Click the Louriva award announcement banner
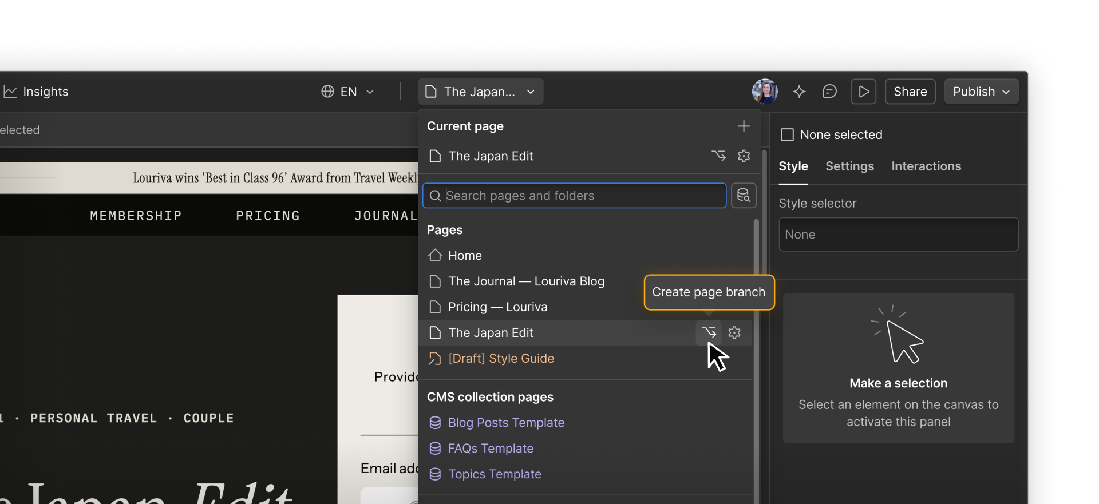Viewport: 1099px width, 504px height. pyautogui.click(x=209, y=178)
